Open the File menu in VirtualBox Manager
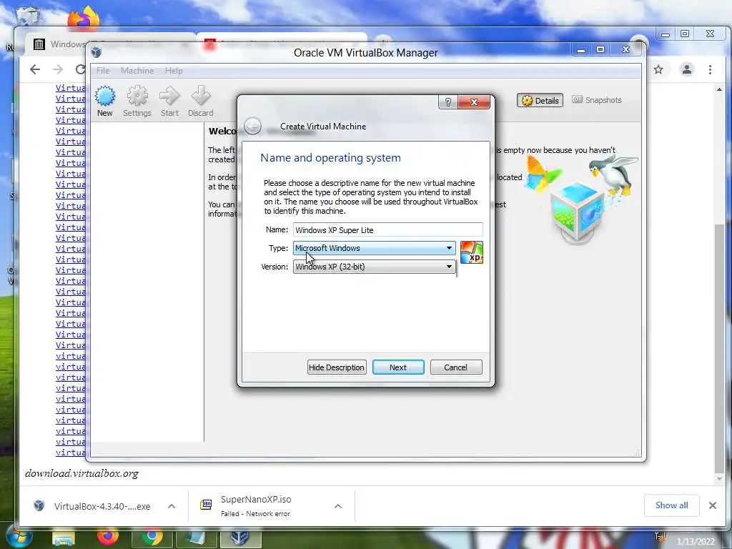The width and height of the screenshot is (732, 549). click(x=103, y=71)
